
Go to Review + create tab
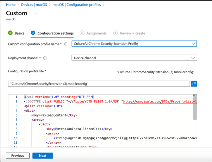click(132, 33)
